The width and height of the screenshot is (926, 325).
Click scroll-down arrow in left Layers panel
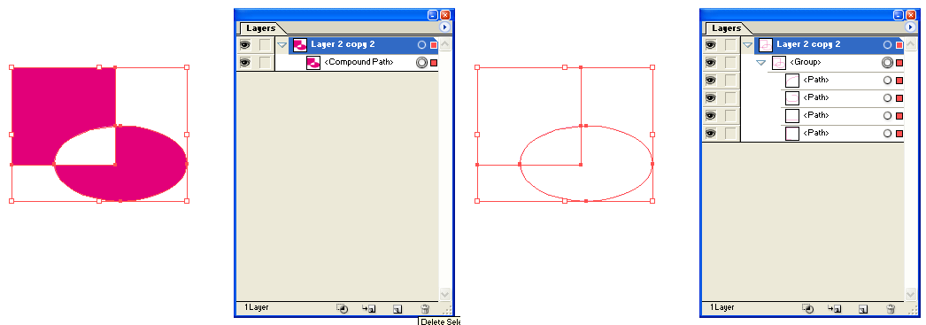point(445,294)
